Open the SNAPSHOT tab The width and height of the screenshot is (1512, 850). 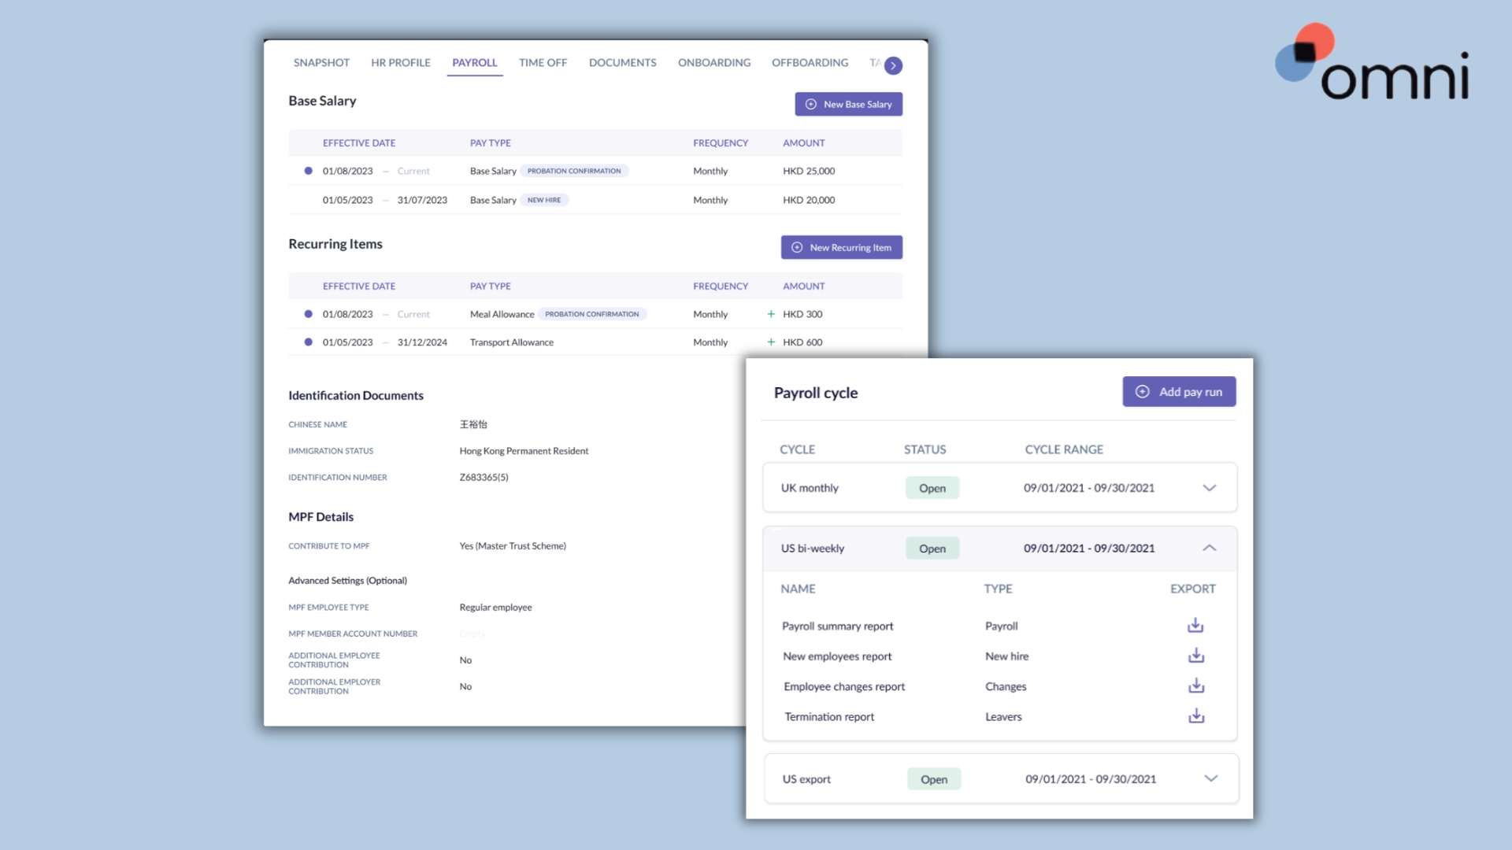click(321, 63)
